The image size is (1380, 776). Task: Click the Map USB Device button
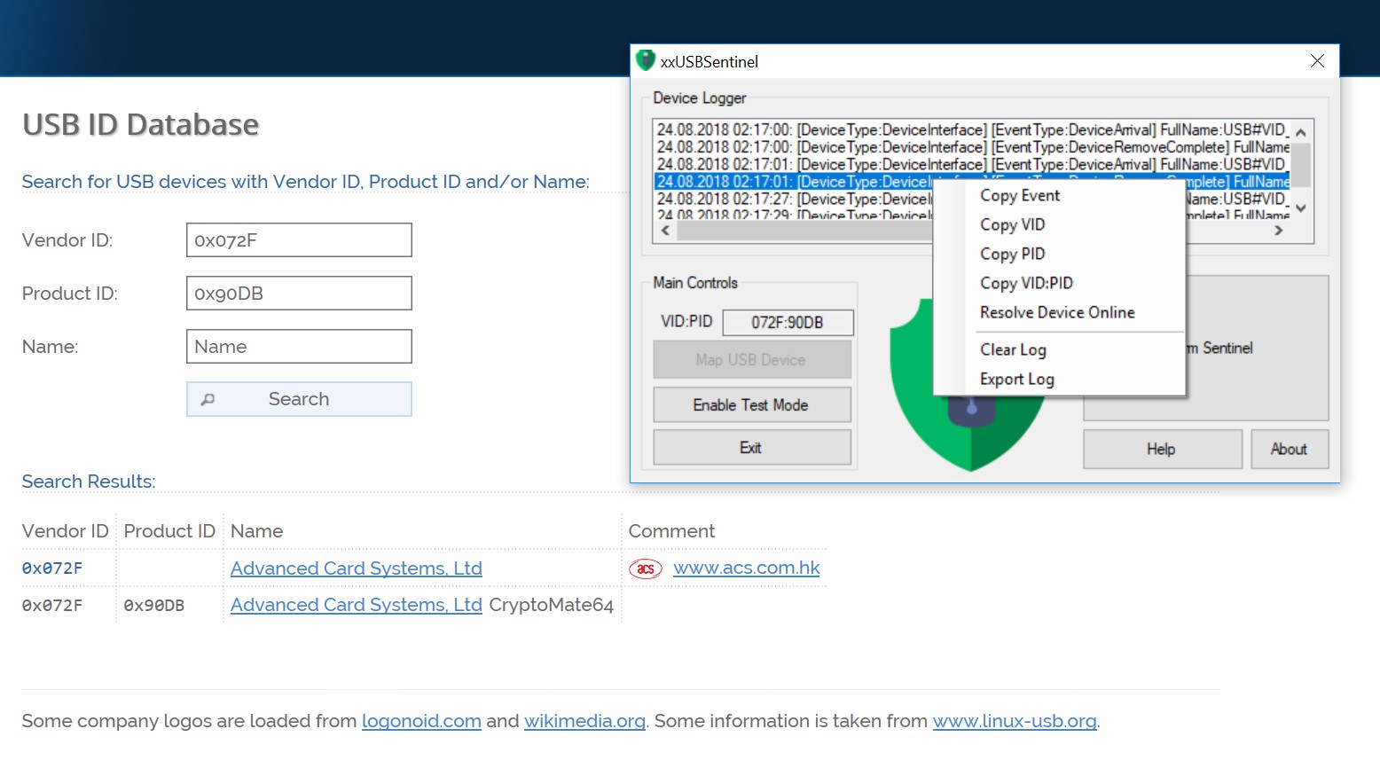[752, 360]
